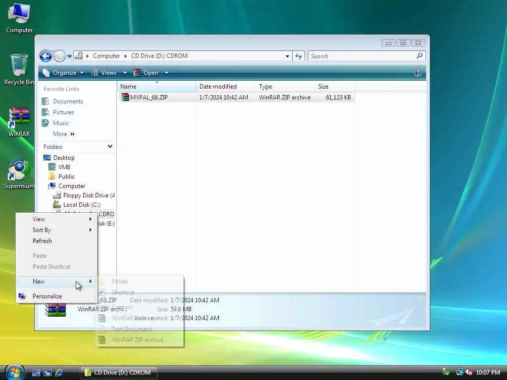Click the magnifier search icon
The height and width of the screenshot is (380, 507).
pyautogui.click(x=420, y=56)
